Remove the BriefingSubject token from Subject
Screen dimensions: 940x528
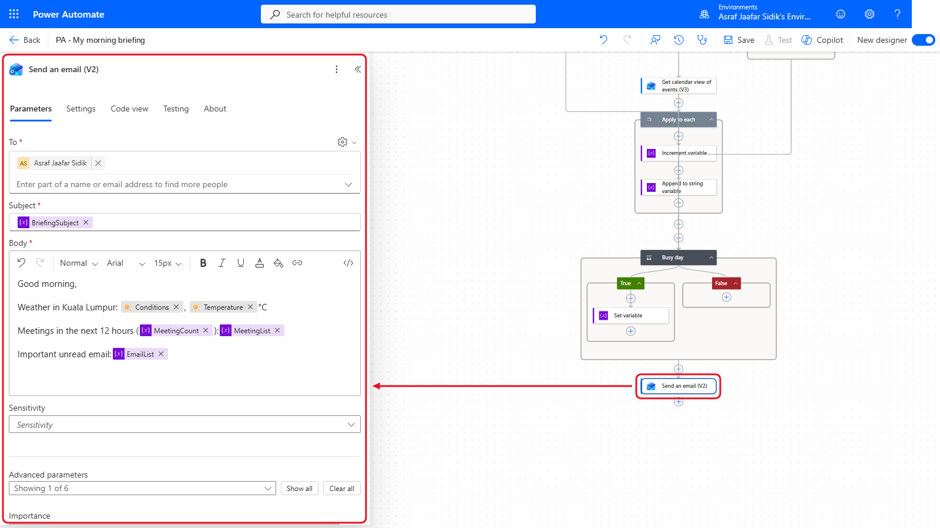pos(86,222)
